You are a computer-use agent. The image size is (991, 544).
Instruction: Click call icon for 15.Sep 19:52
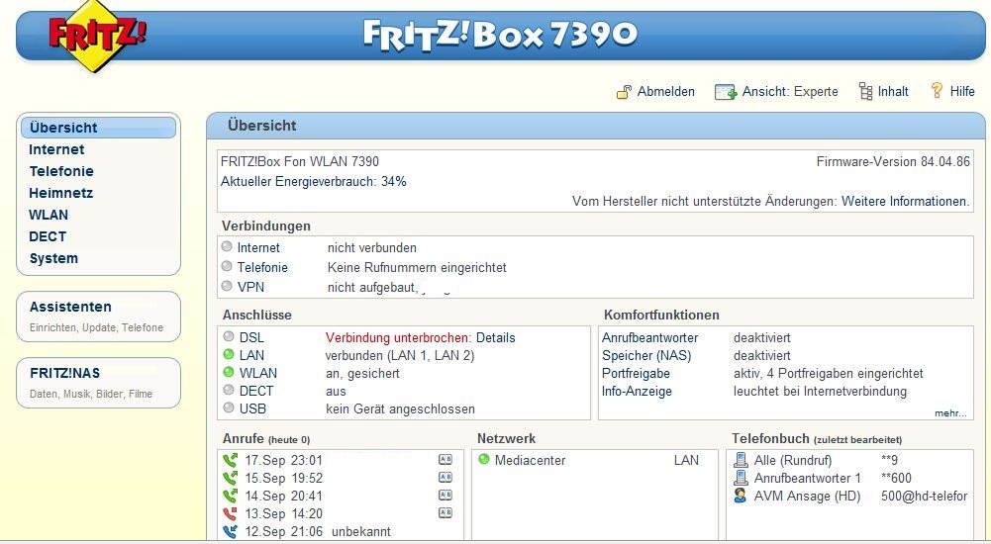230,478
